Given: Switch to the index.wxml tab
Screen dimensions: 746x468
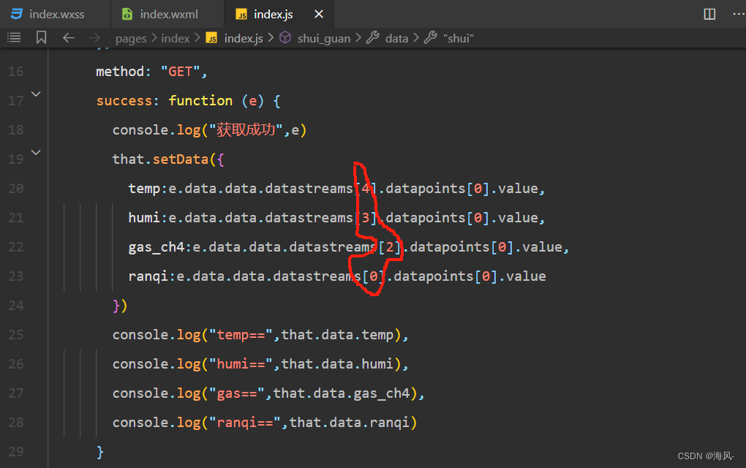Looking at the screenshot, I should coord(168,14).
